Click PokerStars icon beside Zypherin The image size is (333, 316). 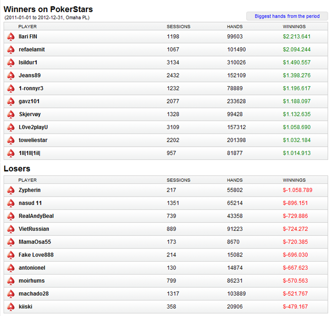[11, 190]
